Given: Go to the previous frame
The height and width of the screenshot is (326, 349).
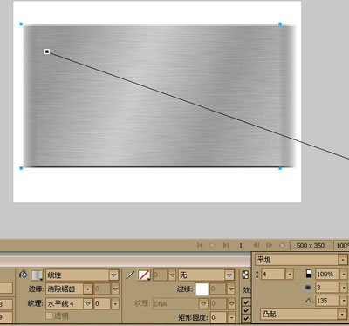Looking at the screenshot, I should pyautogui.click(x=257, y=245).
